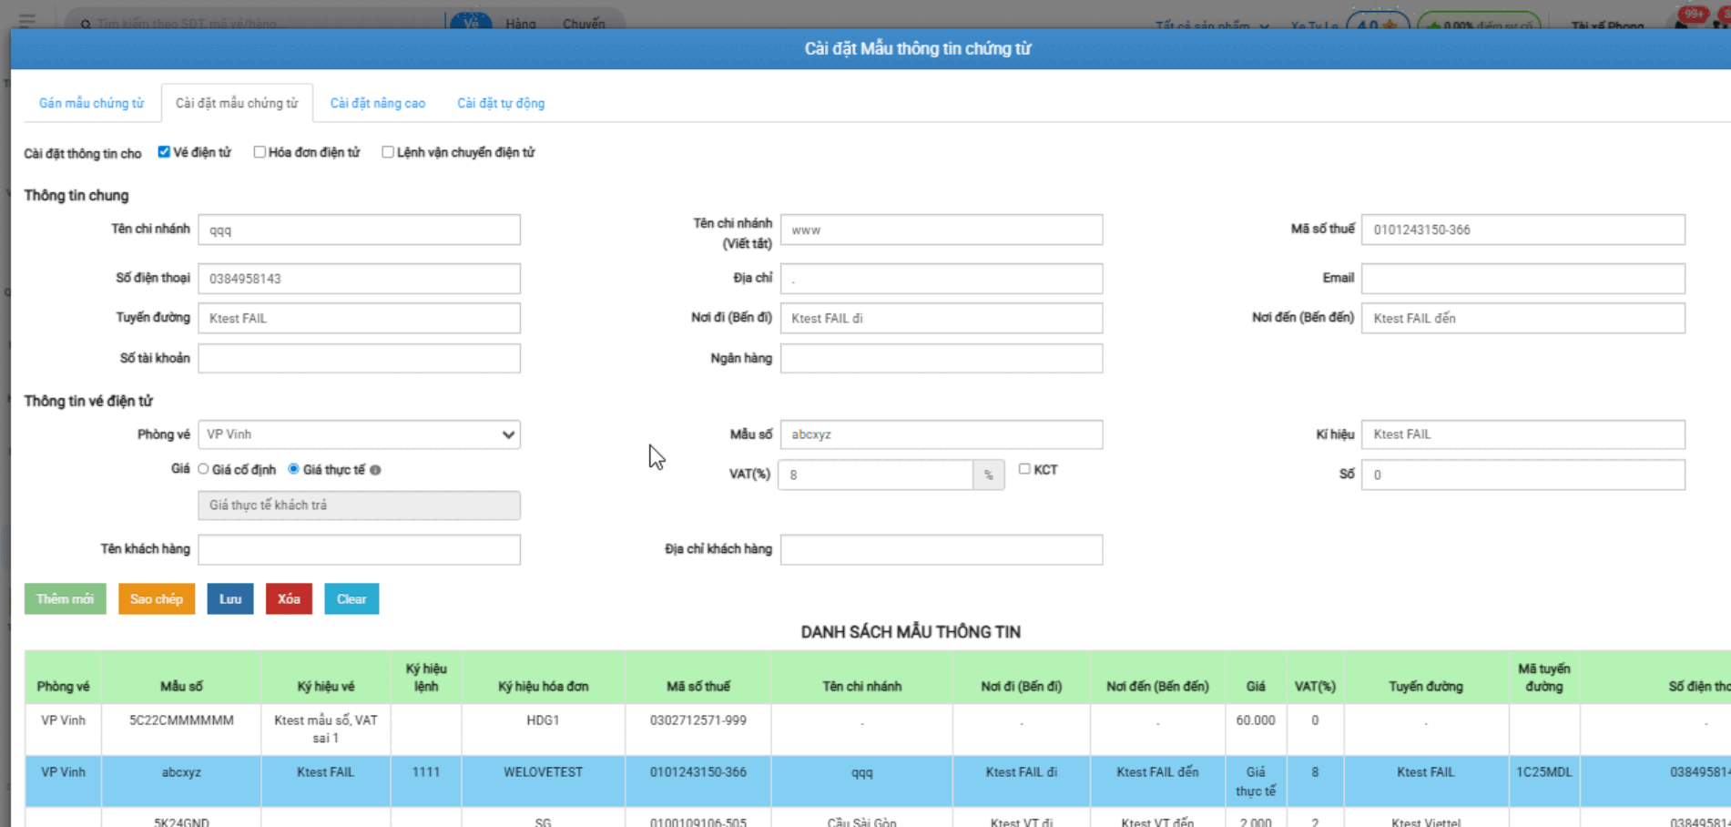Click the blue Clear button
This screenshot has height=827, width=1731.
[351, 598]
